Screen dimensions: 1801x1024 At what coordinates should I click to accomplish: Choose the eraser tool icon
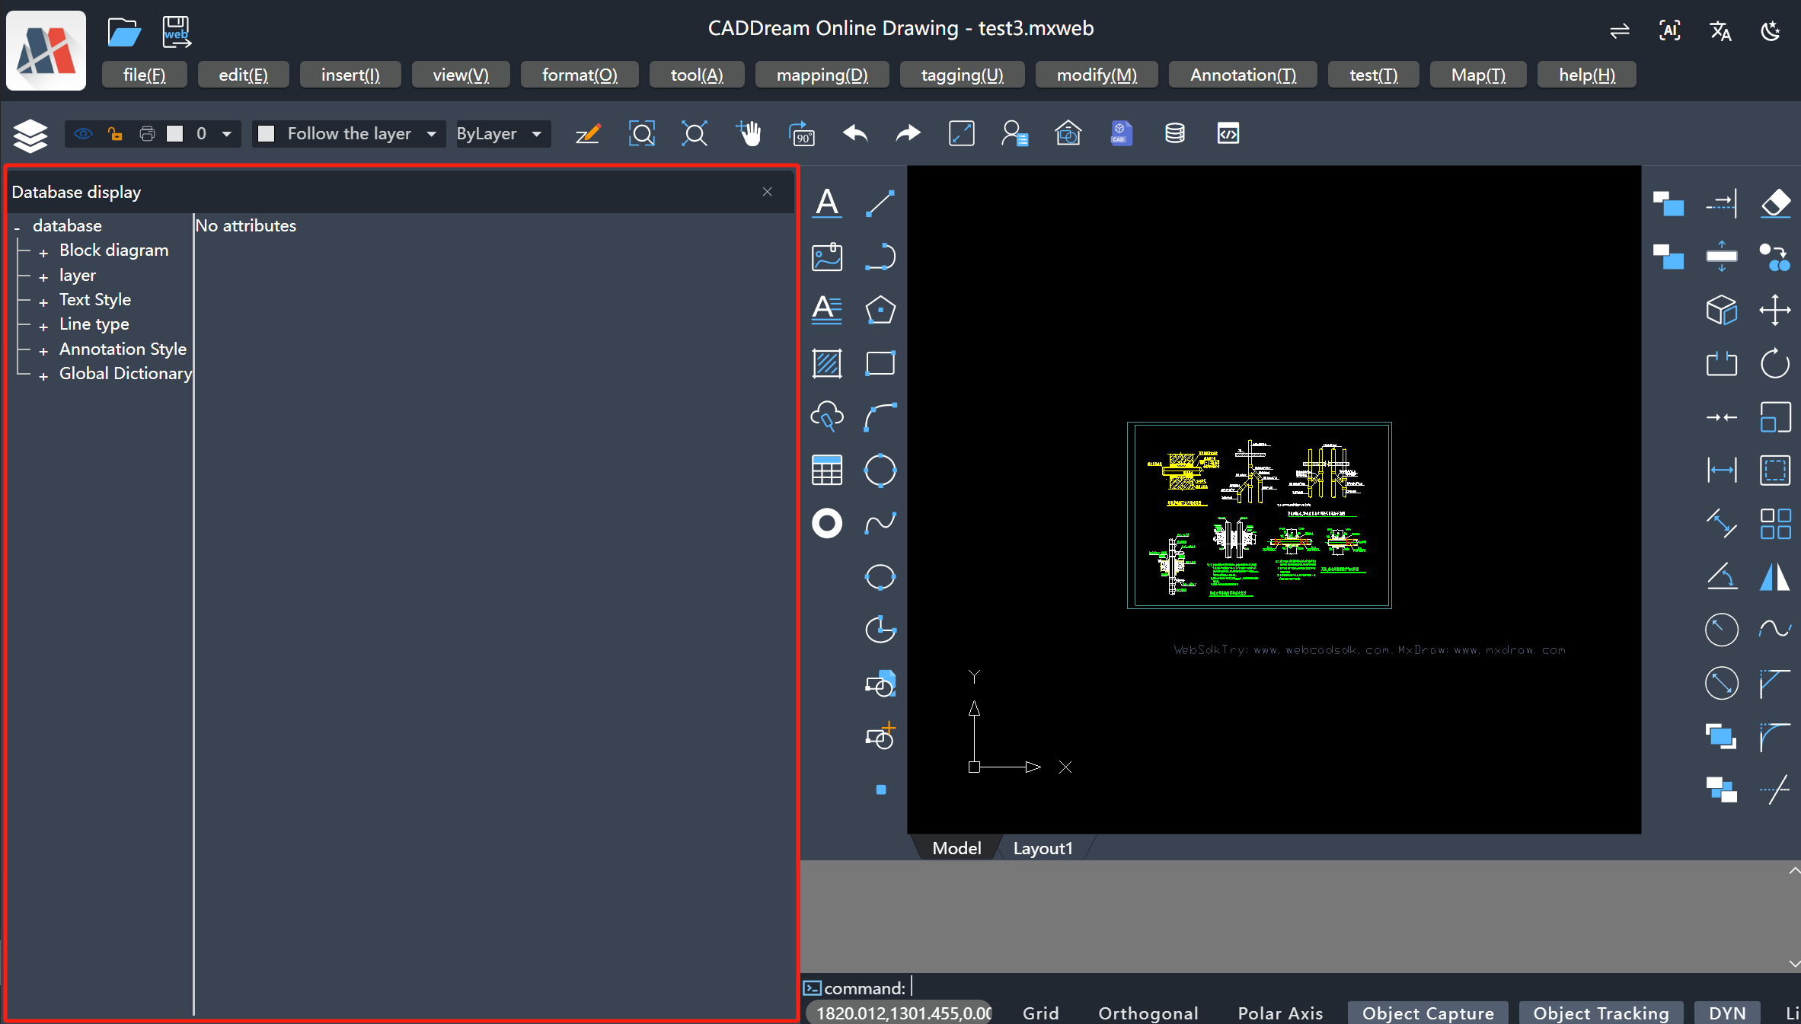click(1775, 203)
